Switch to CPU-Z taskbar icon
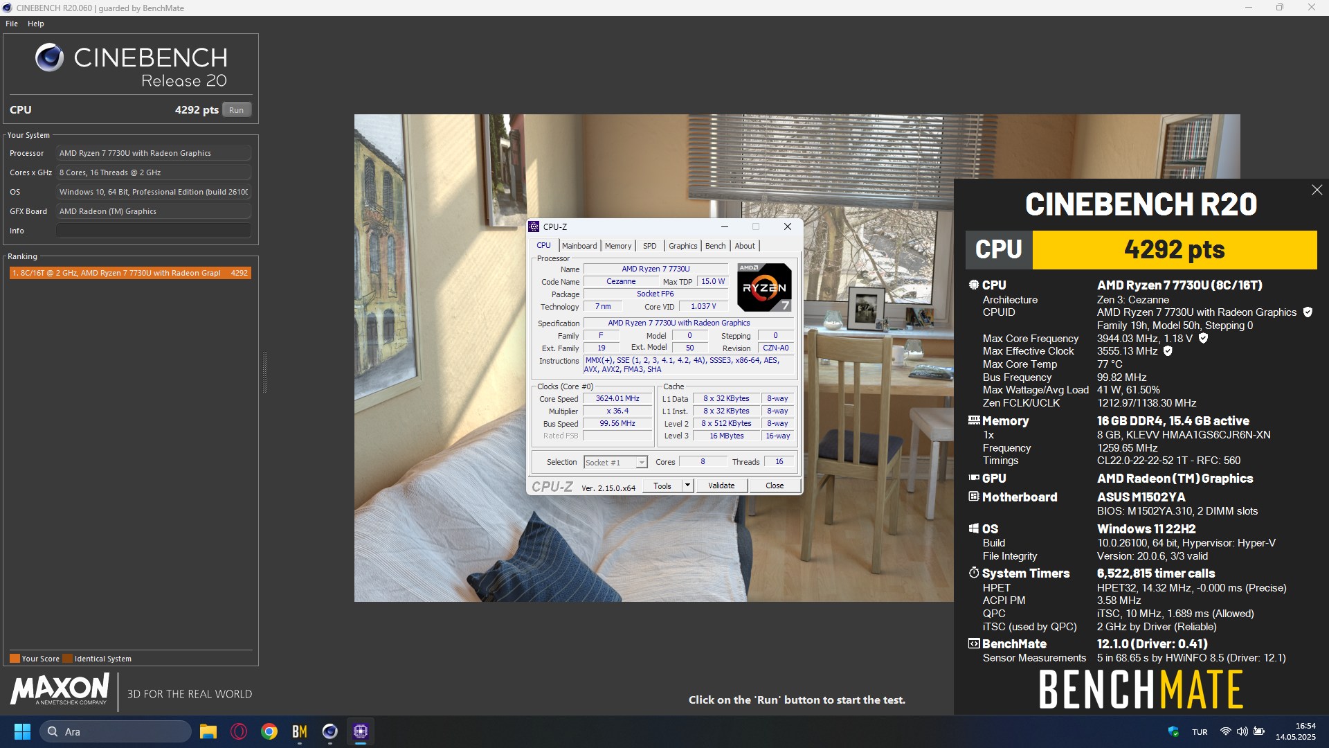The width and height of the screenshot is (1329, 748). 361,731
